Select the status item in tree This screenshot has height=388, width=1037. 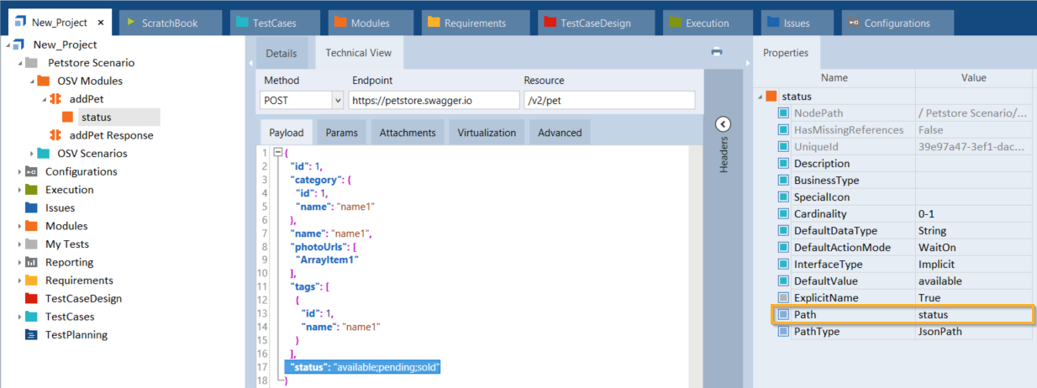coord(96,118)
